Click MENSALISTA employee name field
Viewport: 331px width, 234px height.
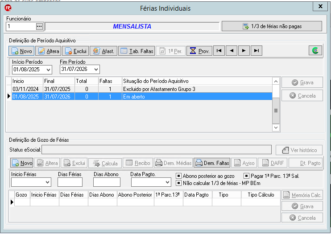click(132, 26)
